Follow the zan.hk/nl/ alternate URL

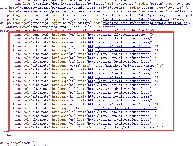coord(120,104)
